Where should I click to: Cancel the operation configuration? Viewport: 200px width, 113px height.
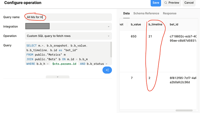coord(189,3)
